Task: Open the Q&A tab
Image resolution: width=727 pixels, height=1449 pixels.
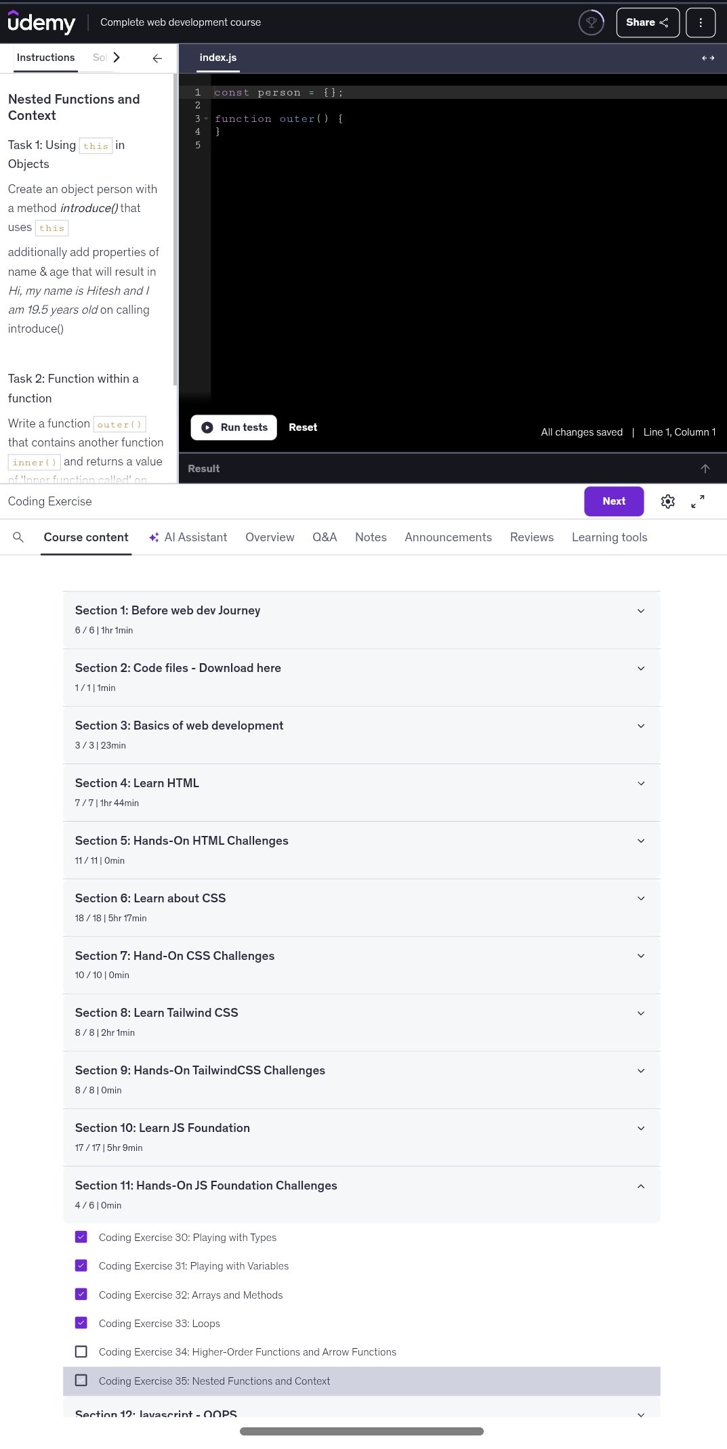Action: coord(325,537)
